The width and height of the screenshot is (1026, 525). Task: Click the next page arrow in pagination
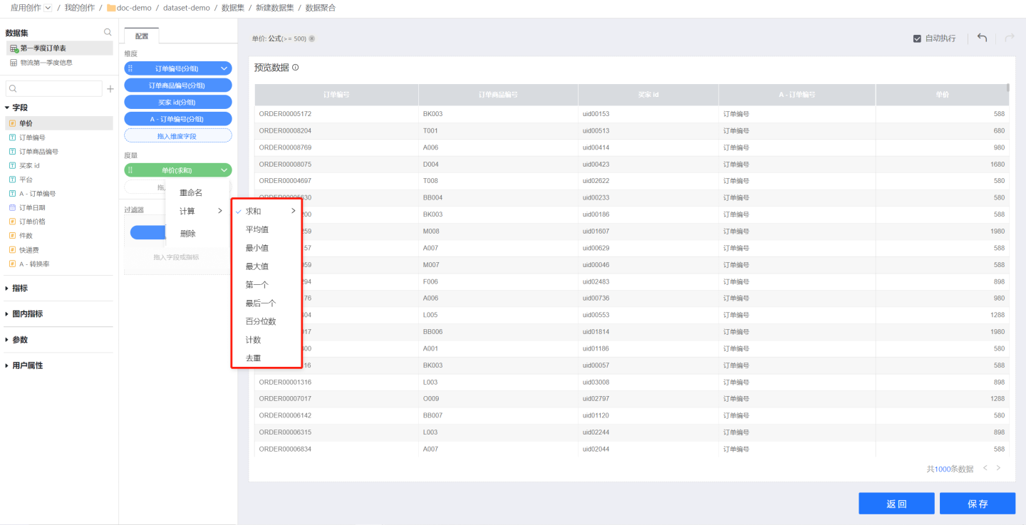point(998,468)
